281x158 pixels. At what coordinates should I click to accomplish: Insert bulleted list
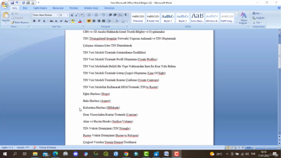[89, 15]
